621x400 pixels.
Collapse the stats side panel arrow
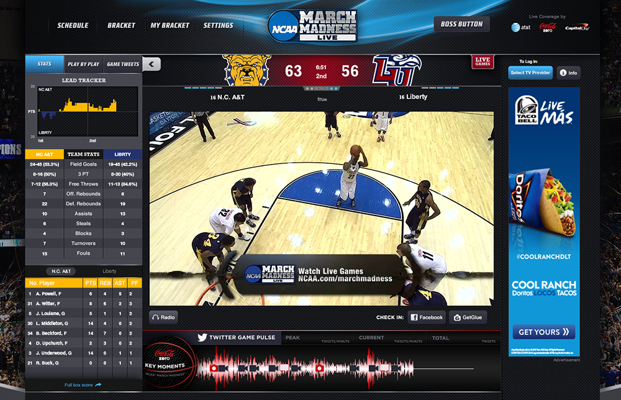click(152, 64)
